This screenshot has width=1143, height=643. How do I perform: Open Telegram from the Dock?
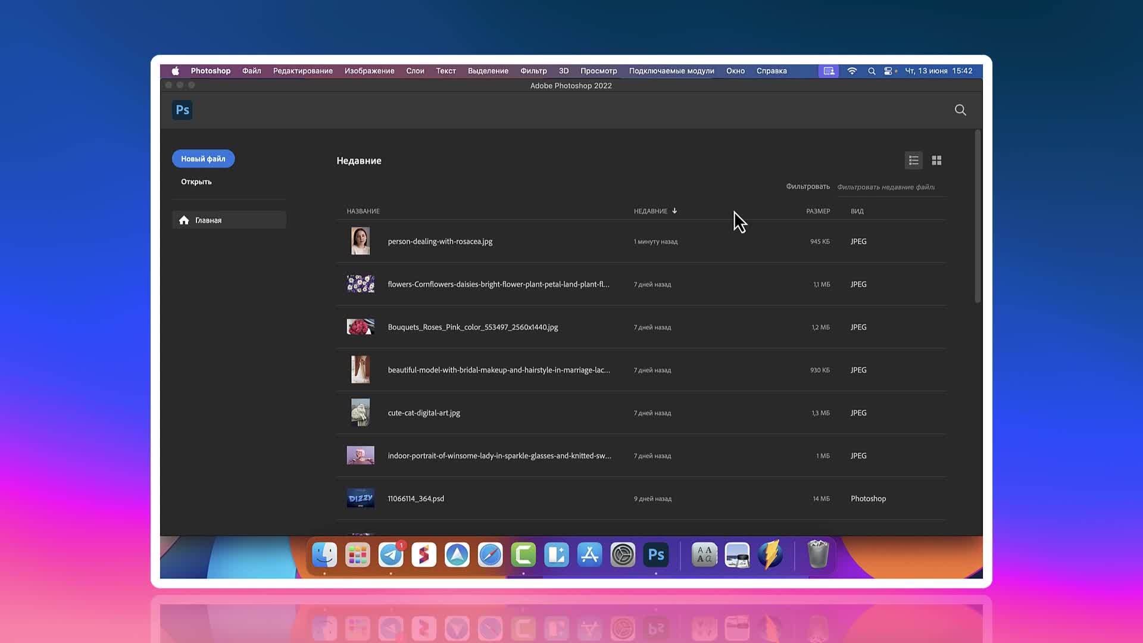click(x=391, y=555)
